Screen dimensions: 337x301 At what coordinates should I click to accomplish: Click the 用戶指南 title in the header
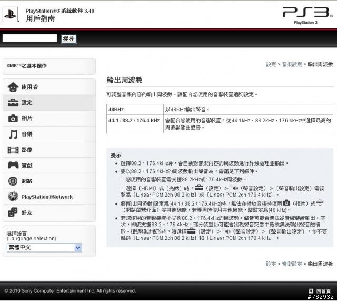41,19
